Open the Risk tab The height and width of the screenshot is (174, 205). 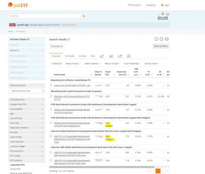click(x=93, y=56)
